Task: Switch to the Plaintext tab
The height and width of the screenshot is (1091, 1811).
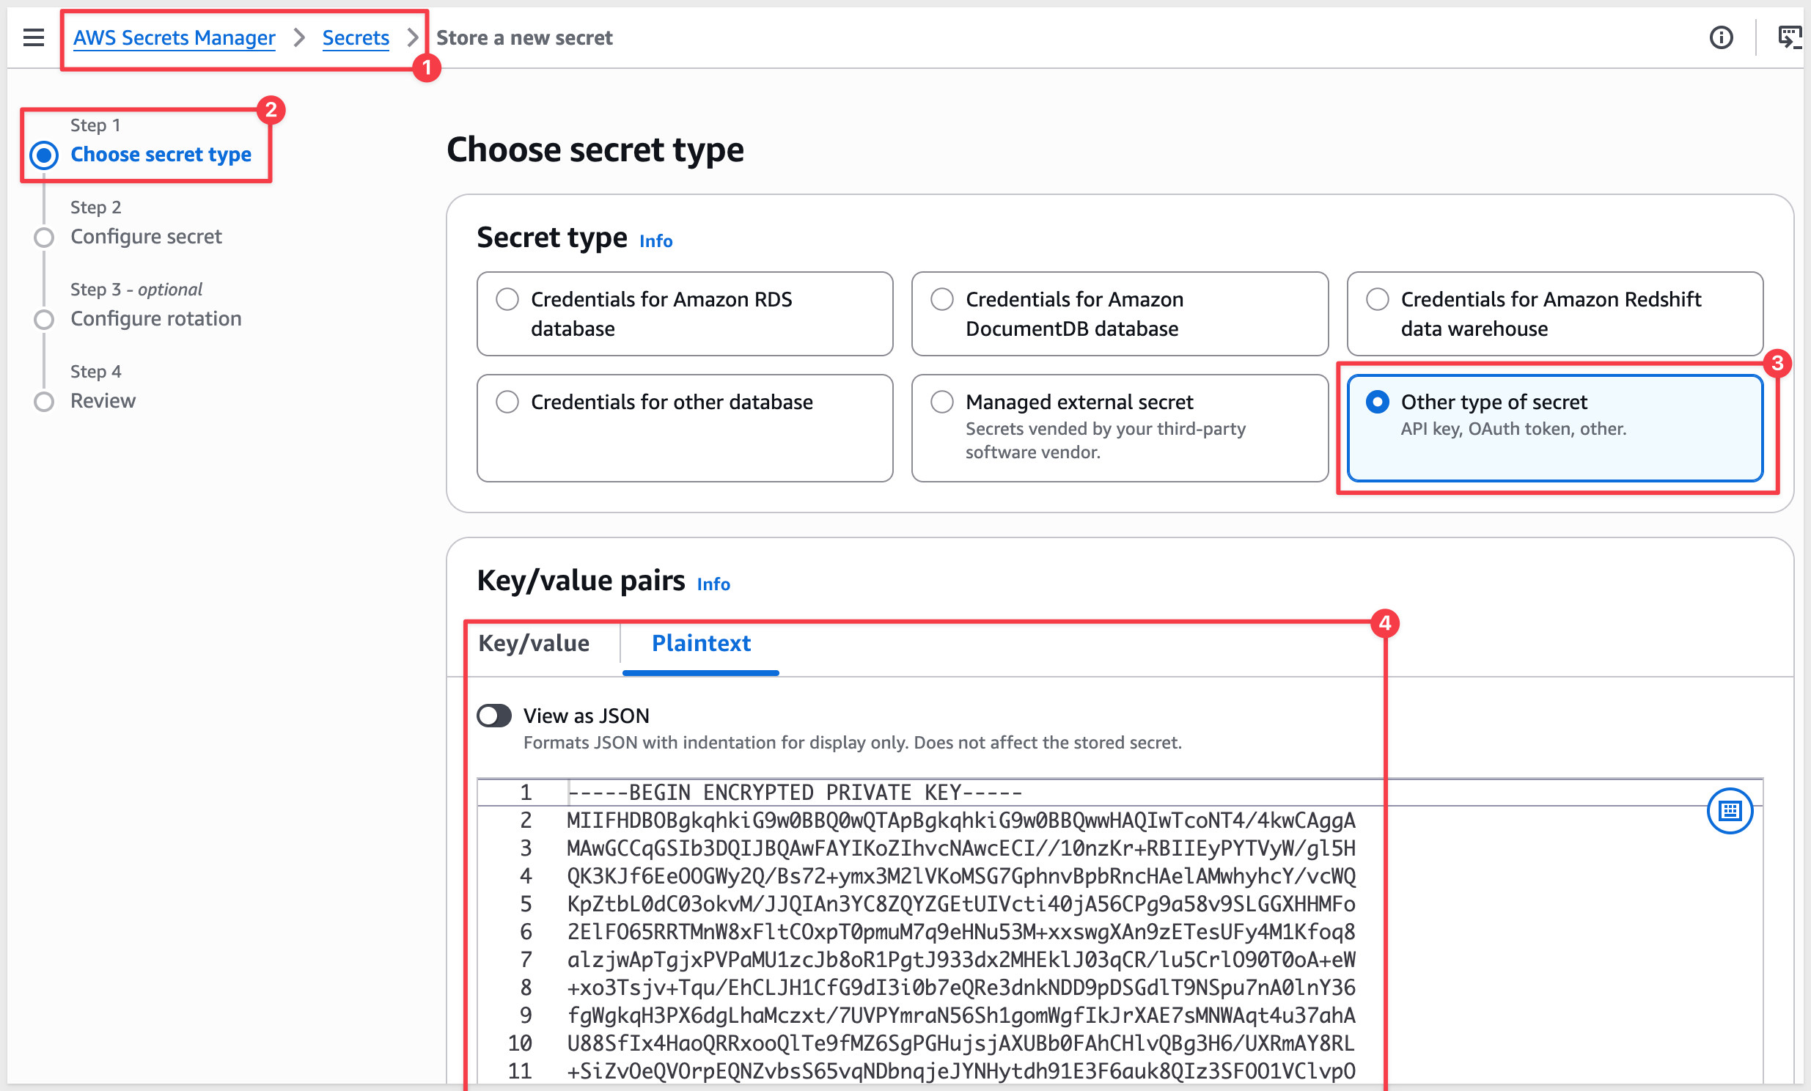Action: [x=700, y=643]
